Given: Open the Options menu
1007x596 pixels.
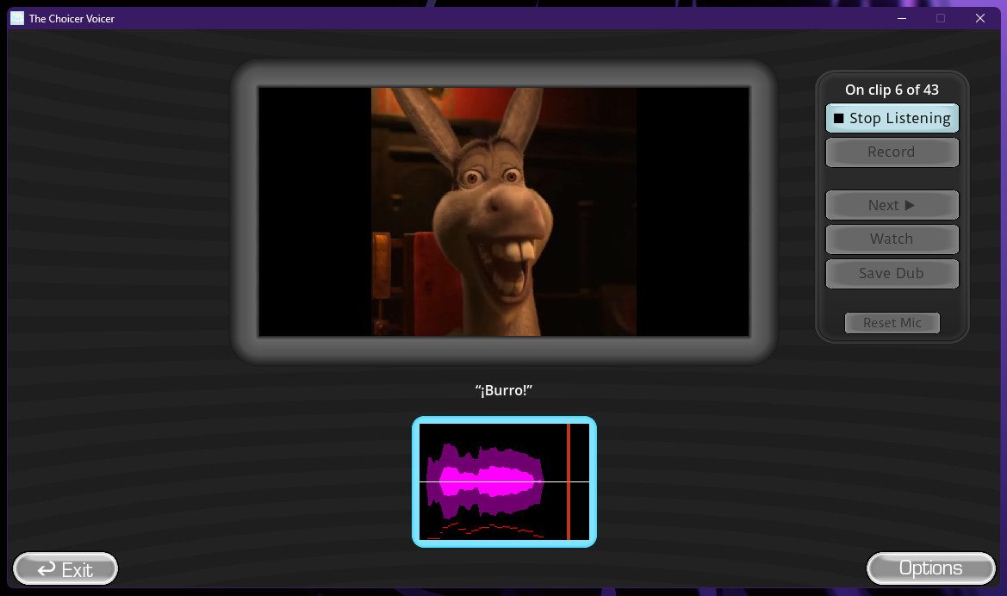Looking at the screenshot, I should [930, 568].
